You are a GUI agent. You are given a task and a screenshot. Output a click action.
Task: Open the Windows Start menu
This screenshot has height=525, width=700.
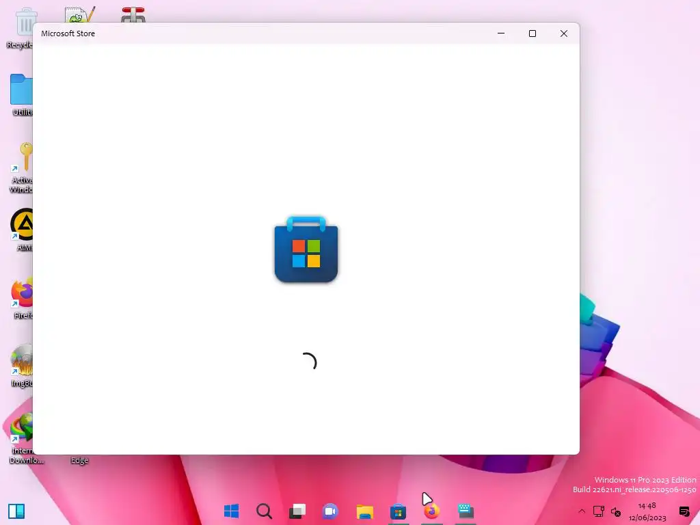point(231,511)
